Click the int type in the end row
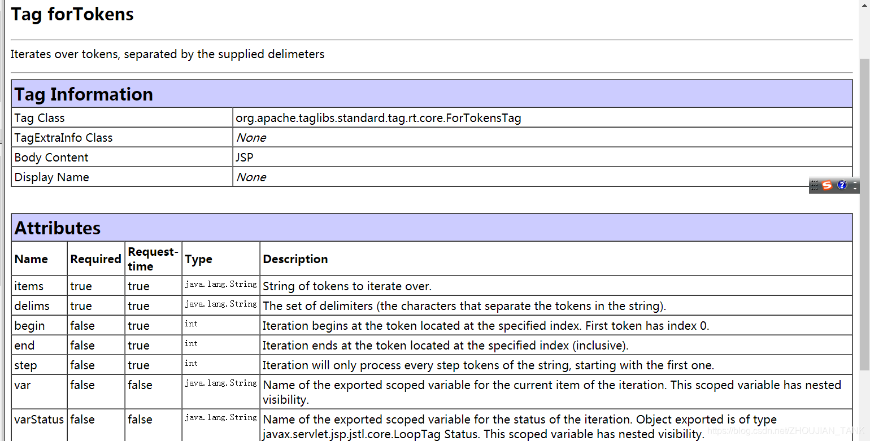Screen dimensions: 870x441 (191, 343)
